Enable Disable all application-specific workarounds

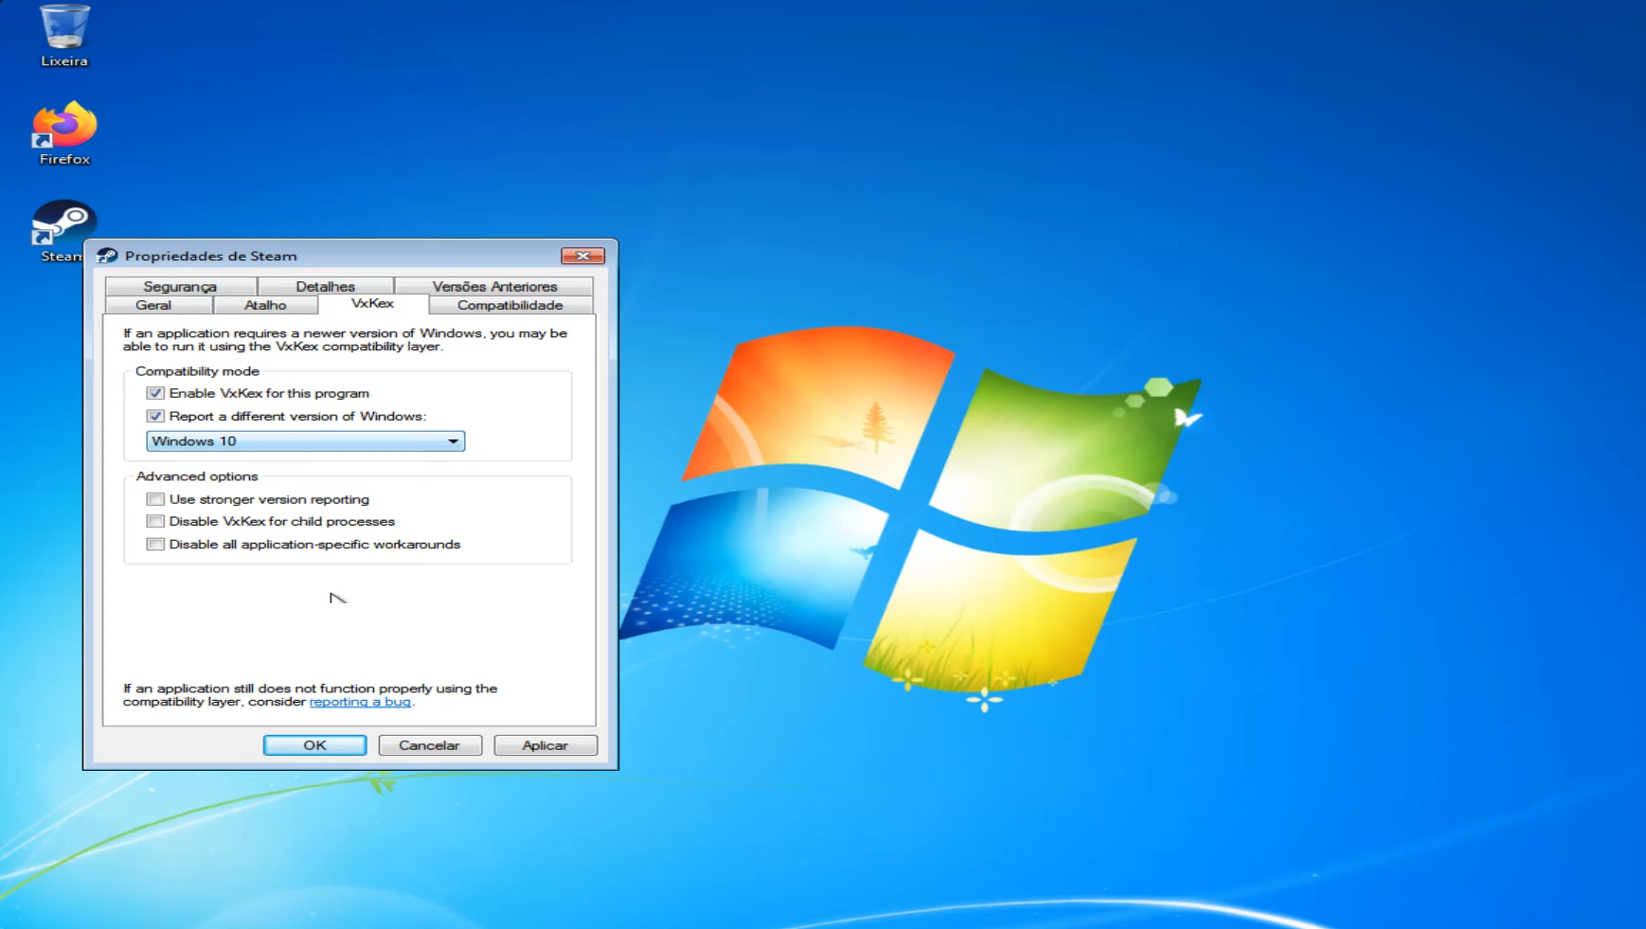155,545
